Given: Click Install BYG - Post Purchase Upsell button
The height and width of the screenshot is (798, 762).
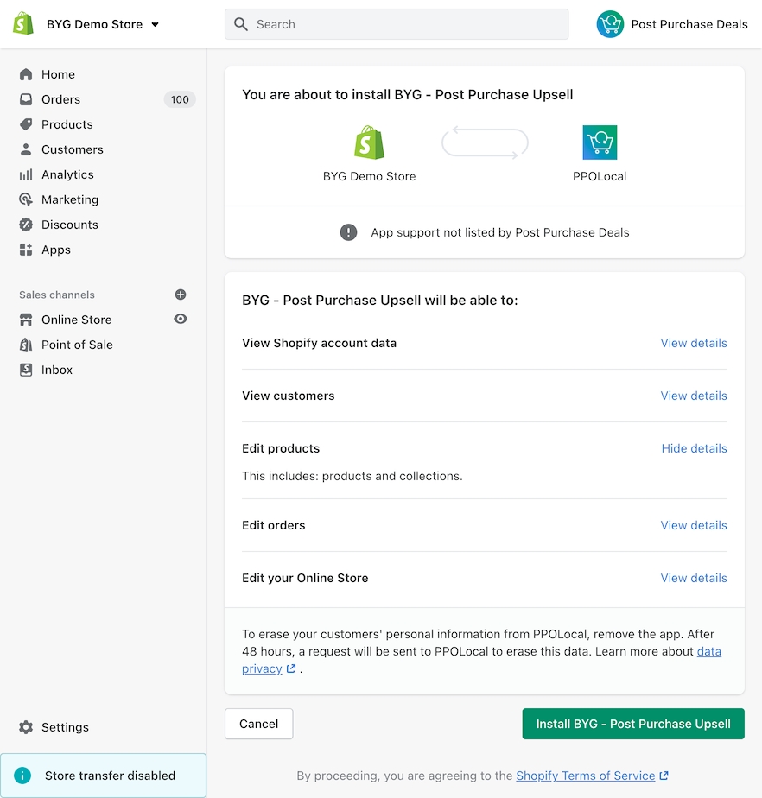Looking at the screenshot, I should [x=633, y=724].
